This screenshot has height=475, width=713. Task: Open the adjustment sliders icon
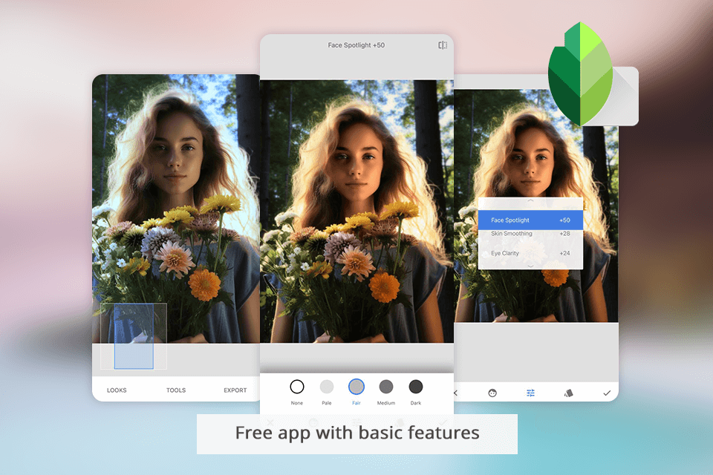click(x=530, y=393)
